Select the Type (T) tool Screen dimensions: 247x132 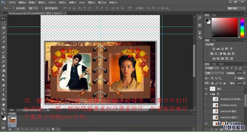[4, 90]
